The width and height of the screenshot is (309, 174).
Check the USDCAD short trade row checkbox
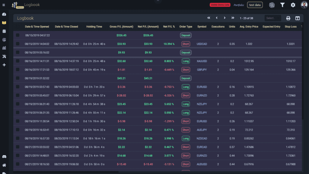(x=18, y=44)
